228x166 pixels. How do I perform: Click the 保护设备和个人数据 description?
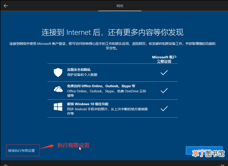point(82,75)
